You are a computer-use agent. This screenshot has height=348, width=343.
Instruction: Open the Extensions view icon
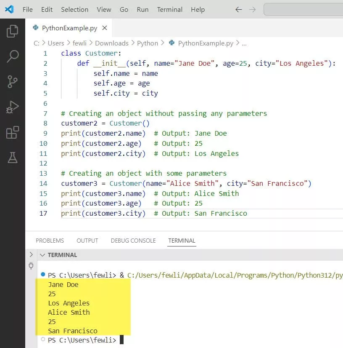point(13,132)
